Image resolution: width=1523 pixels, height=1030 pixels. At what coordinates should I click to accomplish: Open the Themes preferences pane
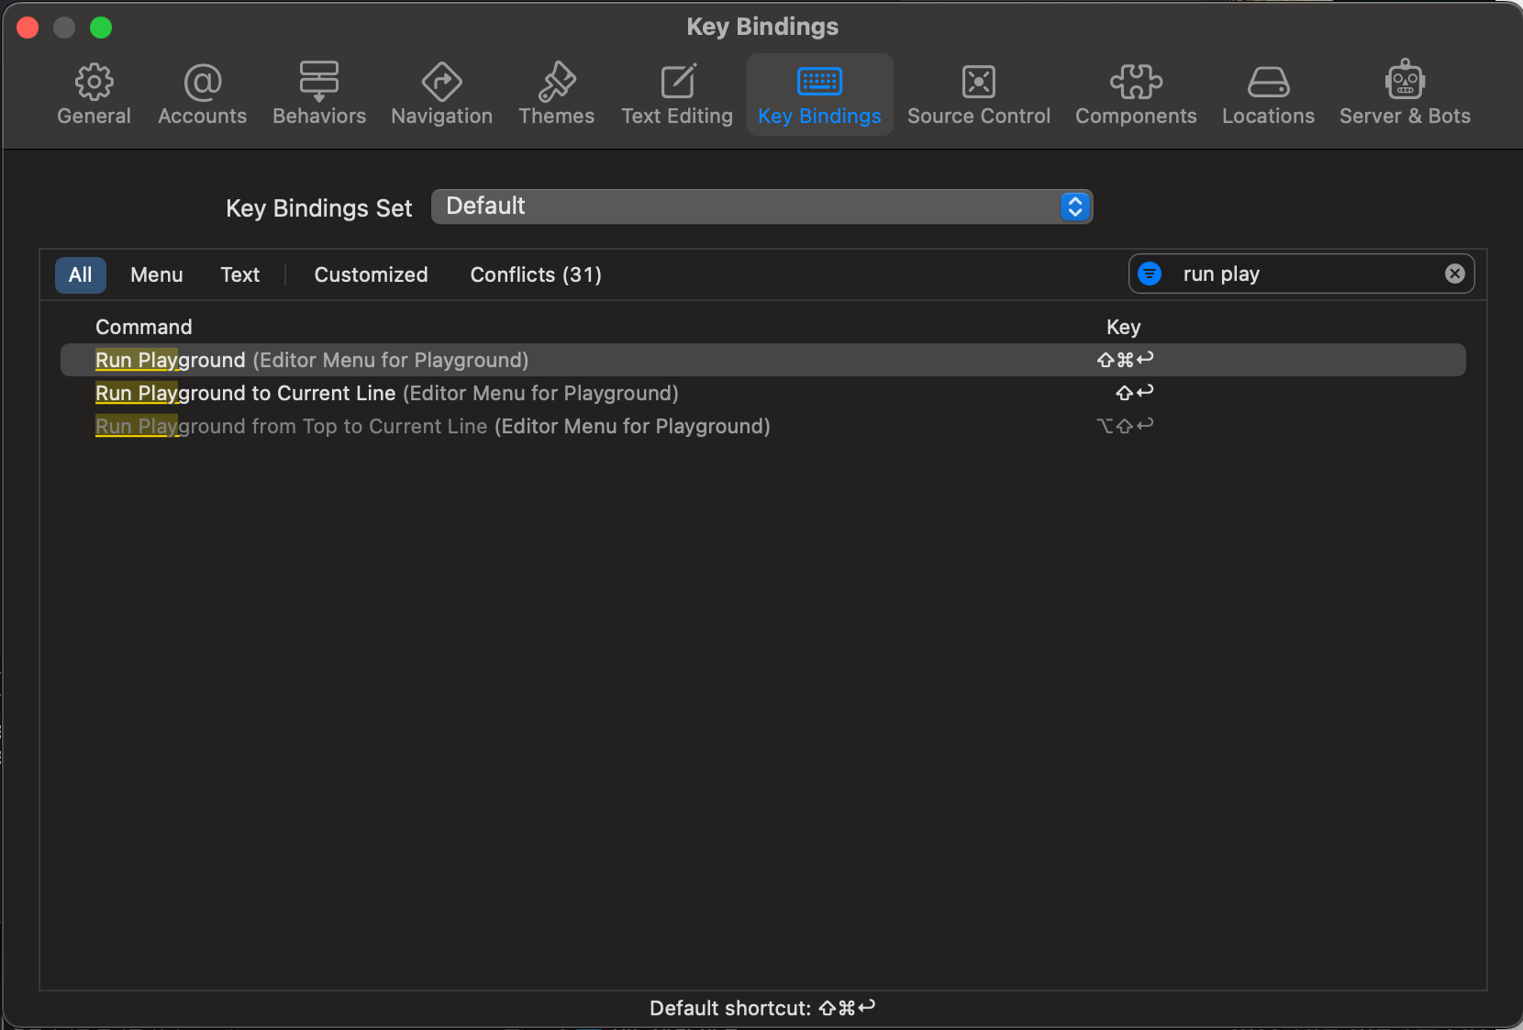click(556, 95)
